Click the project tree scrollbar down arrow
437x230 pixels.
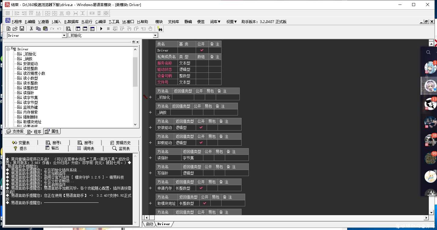point(135,124)
